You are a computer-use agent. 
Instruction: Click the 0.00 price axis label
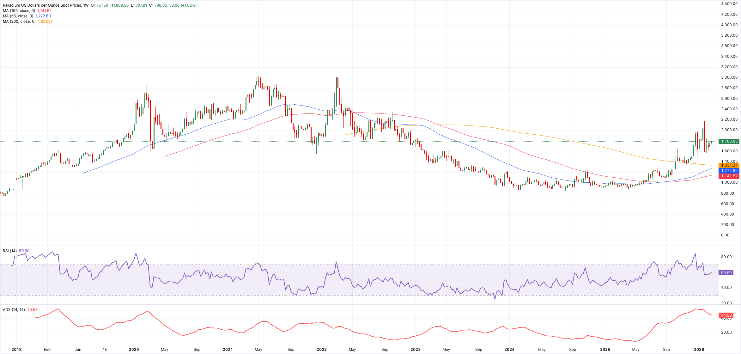(725, 235)
